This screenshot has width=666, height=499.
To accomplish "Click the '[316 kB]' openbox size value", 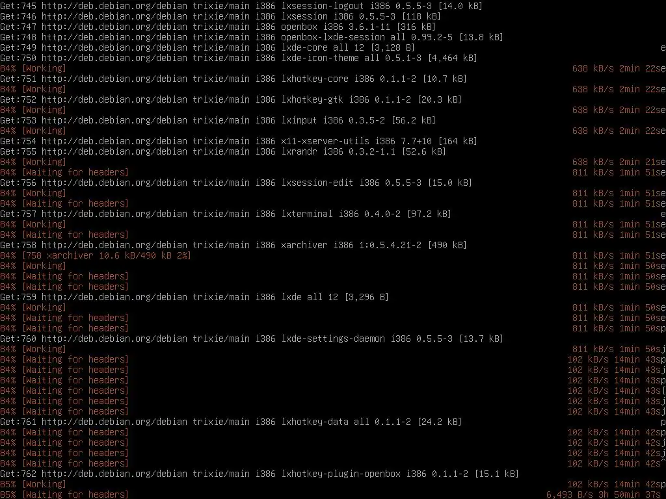I will (x=416, y=27).
